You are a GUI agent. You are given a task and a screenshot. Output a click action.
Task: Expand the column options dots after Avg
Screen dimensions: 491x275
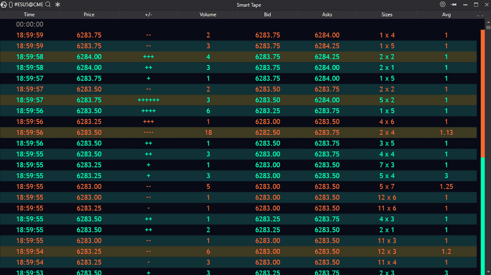[x=479, y=15]
